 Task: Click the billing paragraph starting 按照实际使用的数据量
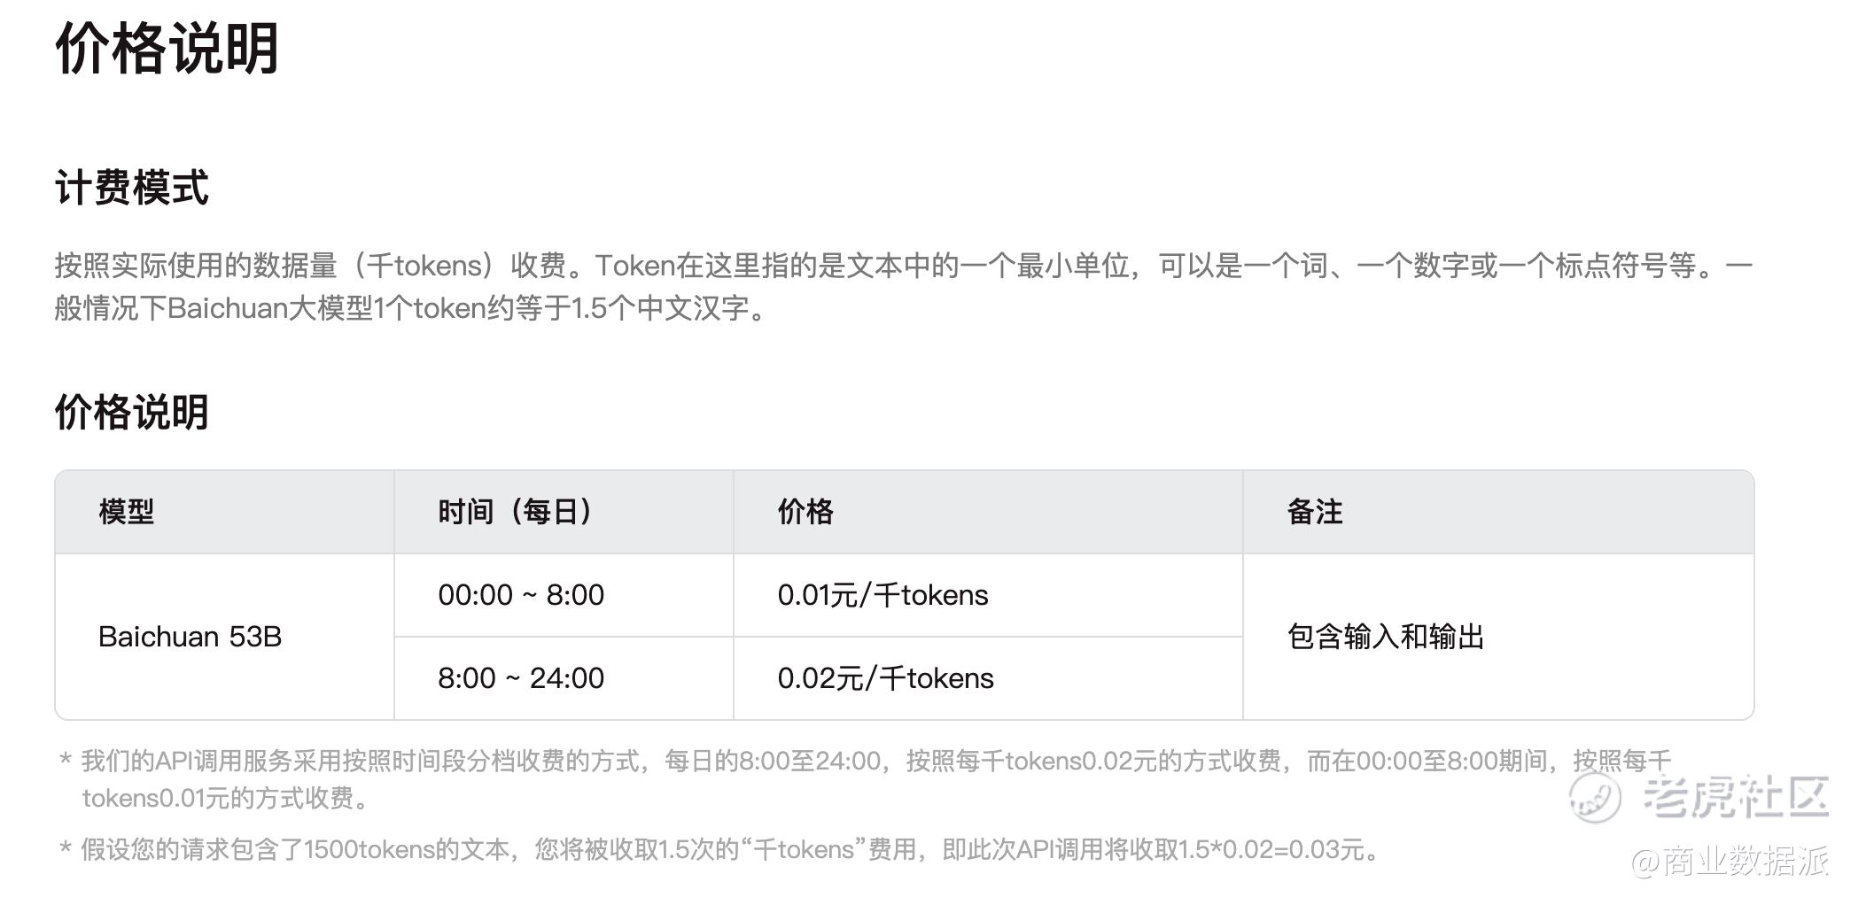903,266
